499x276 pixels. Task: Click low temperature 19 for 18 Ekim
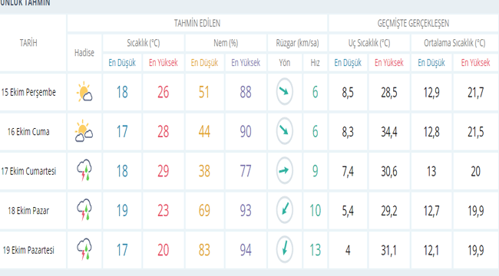pos(122,211)
